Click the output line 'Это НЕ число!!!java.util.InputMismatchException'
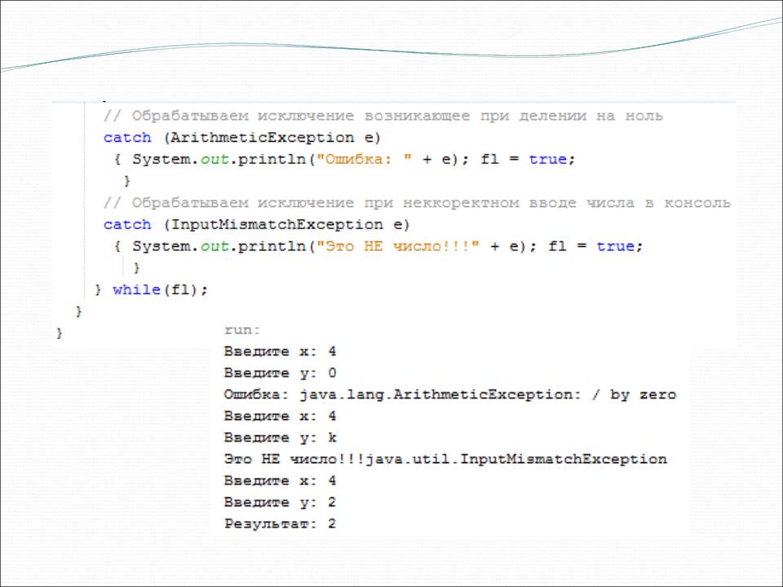 pyautogui.click(x=445, y=459)
